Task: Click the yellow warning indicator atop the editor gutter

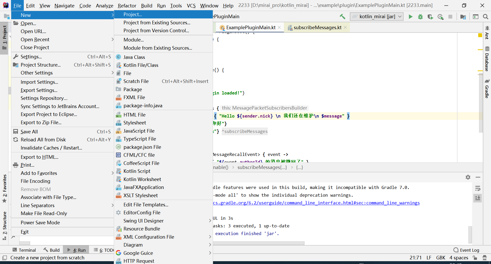Action: (x=480, y=35)
